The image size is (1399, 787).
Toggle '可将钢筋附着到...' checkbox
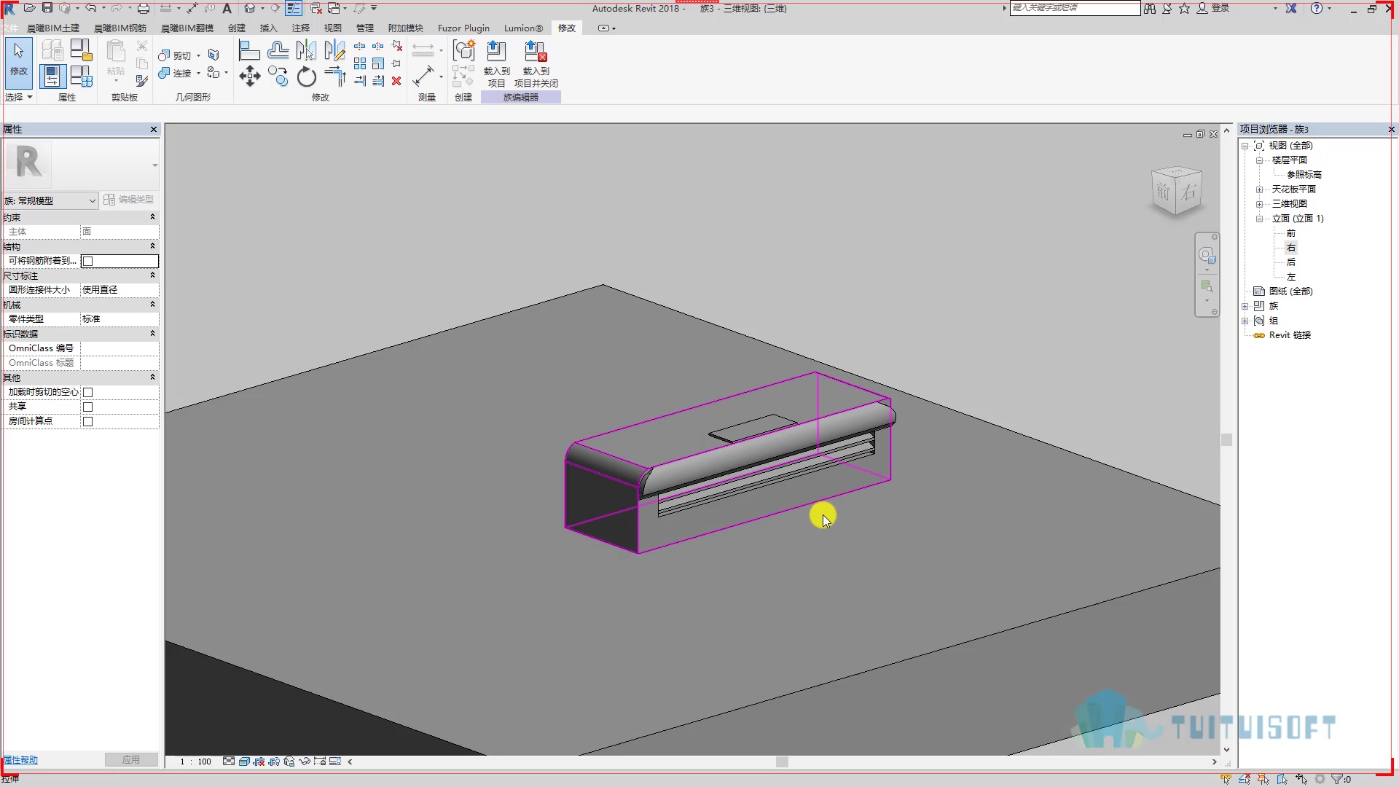87,261
